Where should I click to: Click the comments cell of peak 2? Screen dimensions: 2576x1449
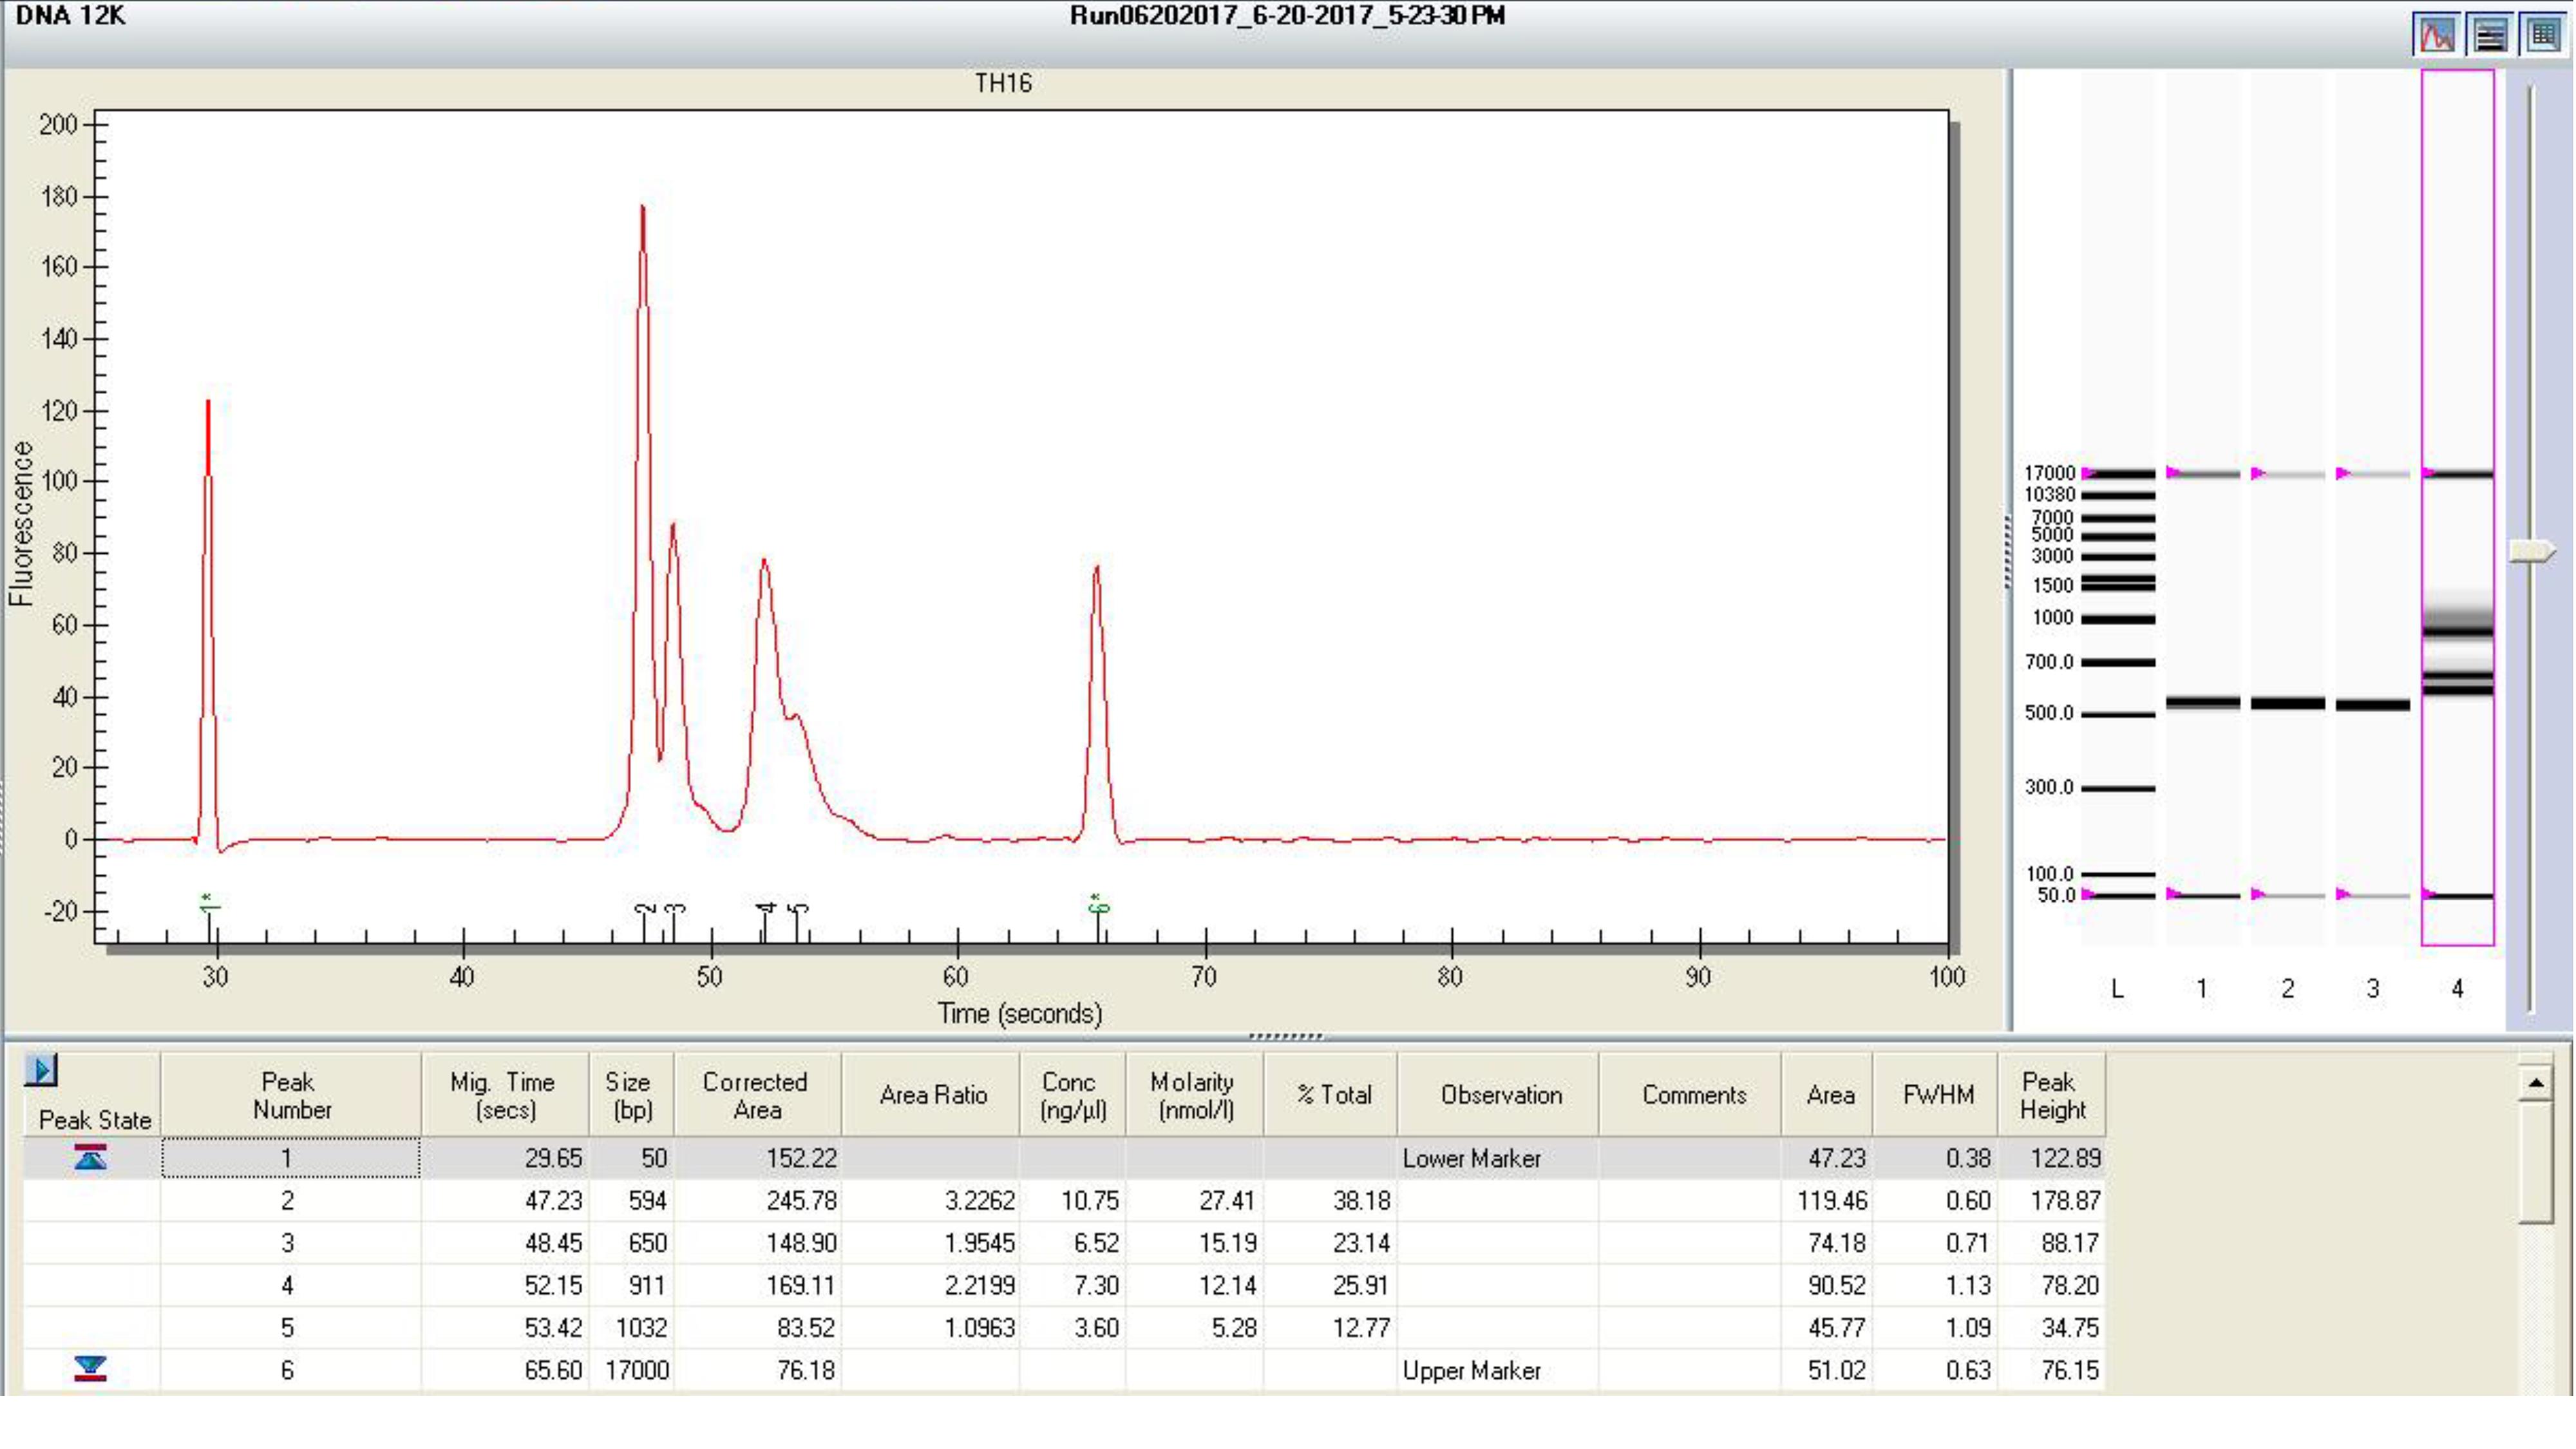(1691, 1200)
